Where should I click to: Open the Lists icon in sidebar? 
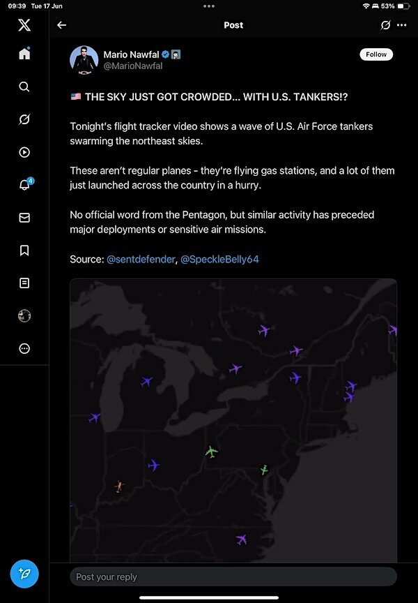click(x=24, y=283)
